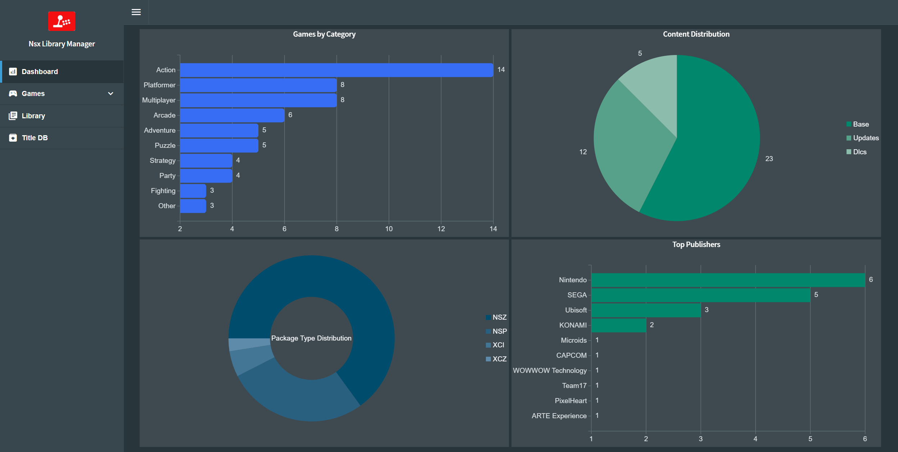This screenshot has height=452, width=898.
Task: Click the Puzzle category bar
Action: pyautogui.click(x=219, y=146)
